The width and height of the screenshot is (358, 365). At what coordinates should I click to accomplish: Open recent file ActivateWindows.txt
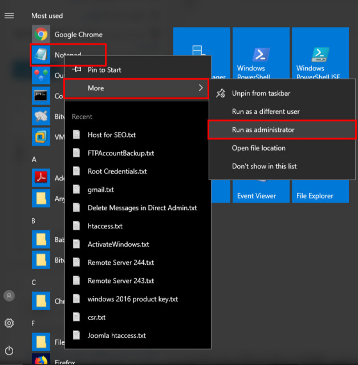[137, 244]
